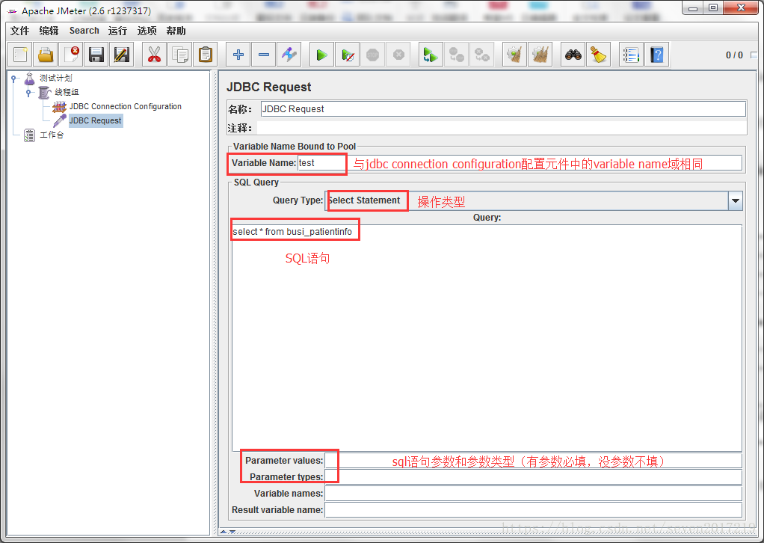Open Query Type dropdown arrow
The height and width of the screenshot is (543, 764).
point(736,201)
